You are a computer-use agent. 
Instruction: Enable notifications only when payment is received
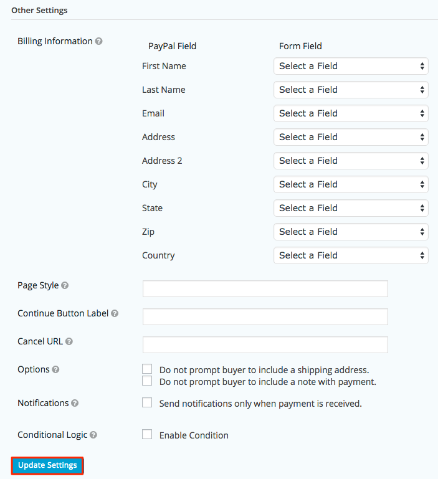pyautogui.click(x=147, y=402)
